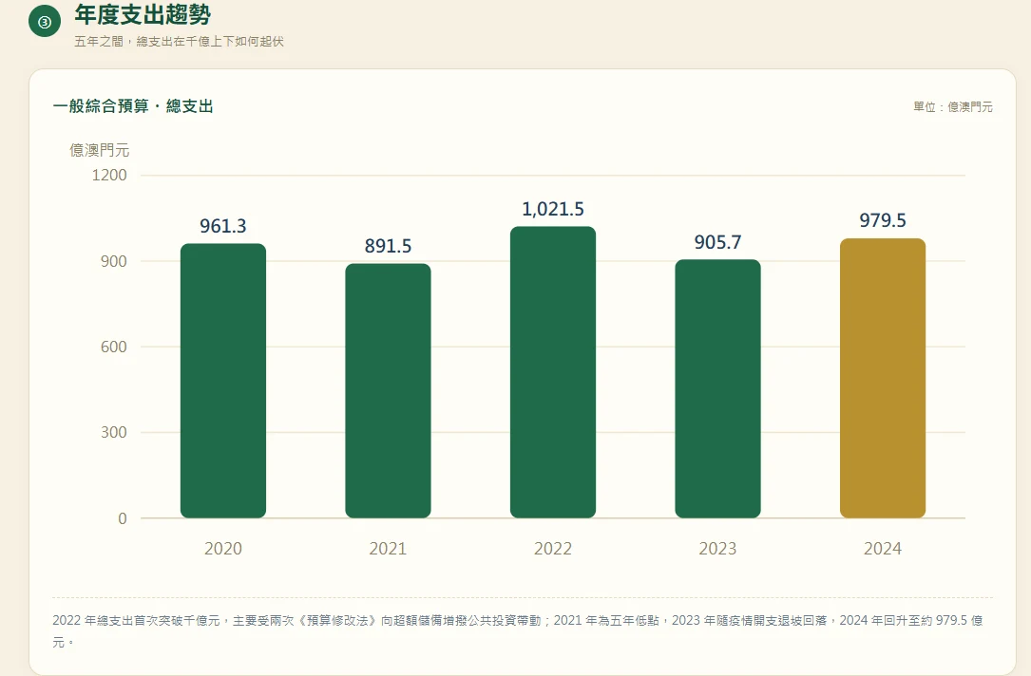Screen dimensions: 1031x676
Task: Click the 300 y-axis tick label
Action: [x=114, y=432]
